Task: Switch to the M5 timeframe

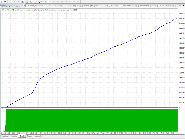Action: click(x=49, y=2)
